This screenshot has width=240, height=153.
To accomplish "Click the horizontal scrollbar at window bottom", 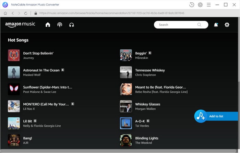I will 119,151.
